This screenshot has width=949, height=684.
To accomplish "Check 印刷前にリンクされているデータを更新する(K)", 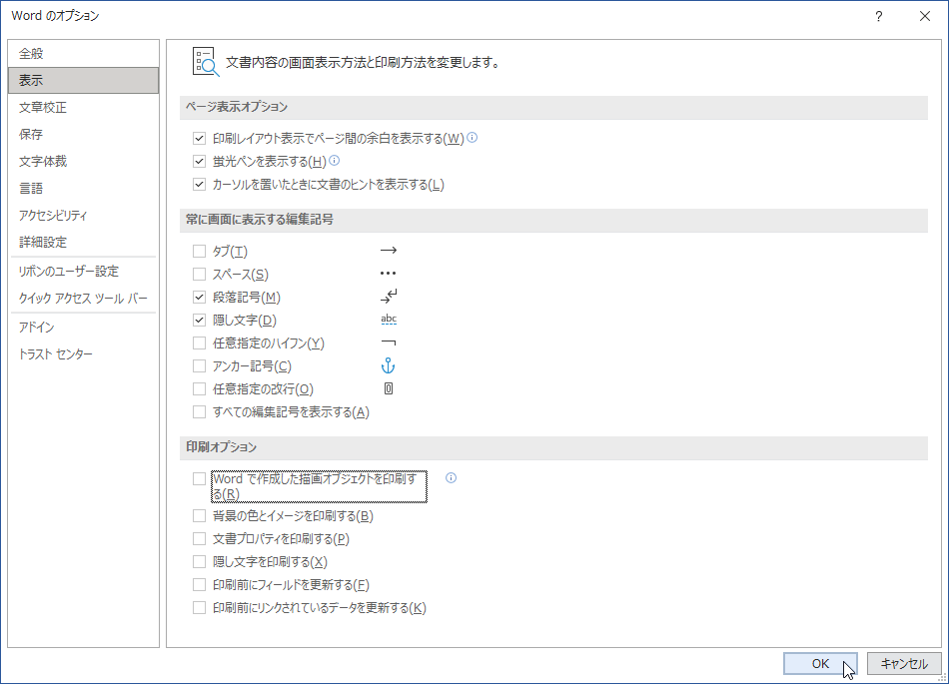I will coord(199,608).
